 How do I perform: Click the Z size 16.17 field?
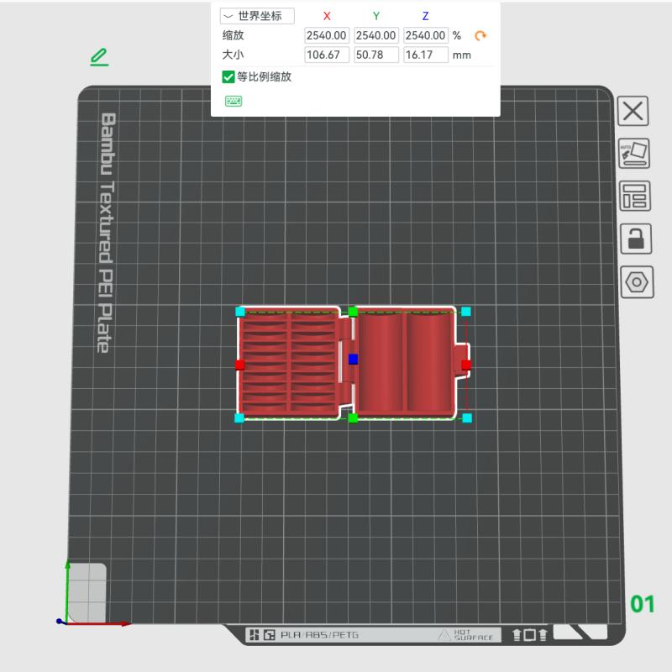pos(426,55)
